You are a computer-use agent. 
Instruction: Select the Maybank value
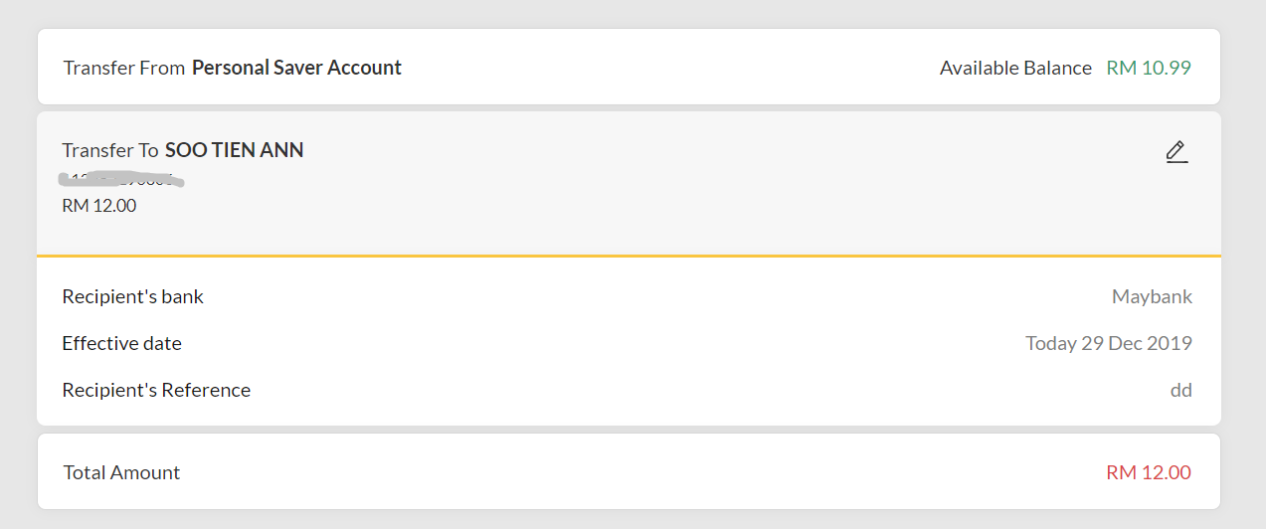[1152, 296]
